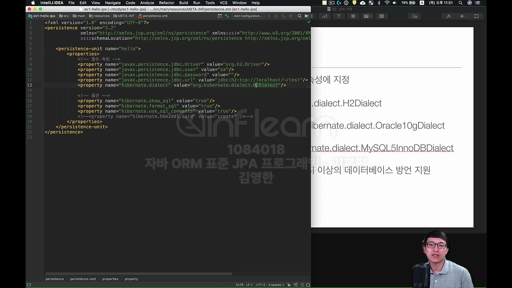The image size is (512, 288).
Task: Click properties in bottom XML breadcrumb
Action: tap(110, 279)
